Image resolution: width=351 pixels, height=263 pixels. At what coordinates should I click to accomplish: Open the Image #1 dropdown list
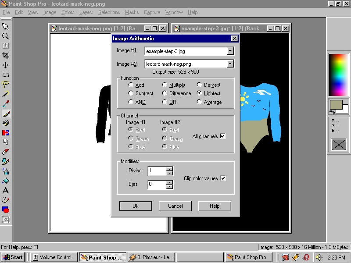click(x=230, y=51)
